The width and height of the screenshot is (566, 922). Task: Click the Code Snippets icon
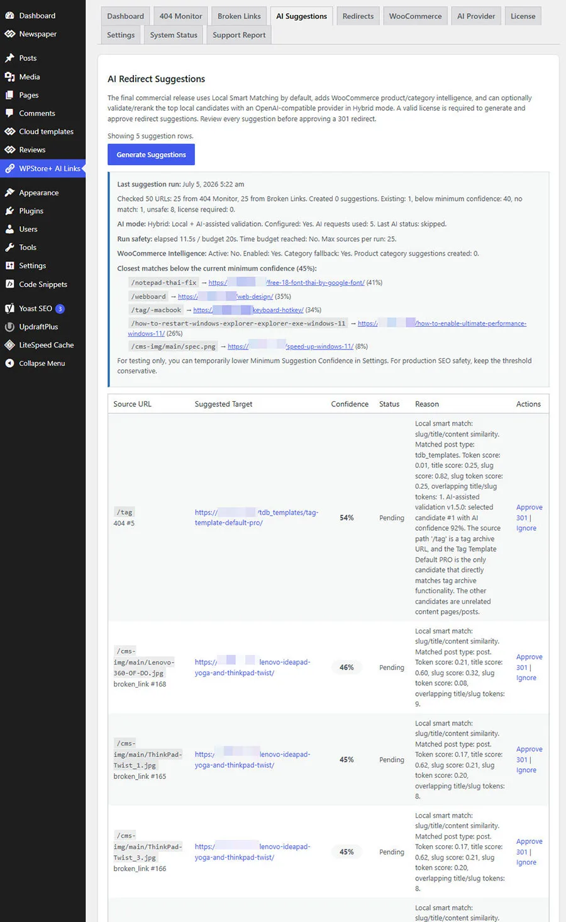(9, 284)
